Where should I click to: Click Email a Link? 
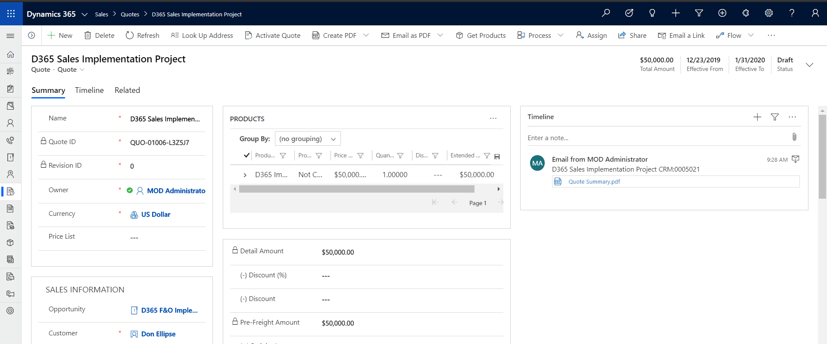tap(681, 35)
